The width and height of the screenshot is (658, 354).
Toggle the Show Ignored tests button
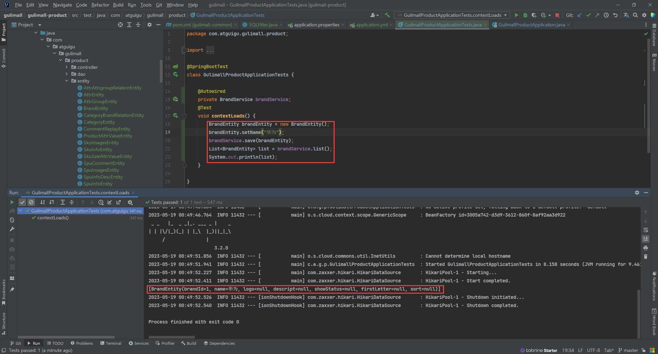click(31, 202)
